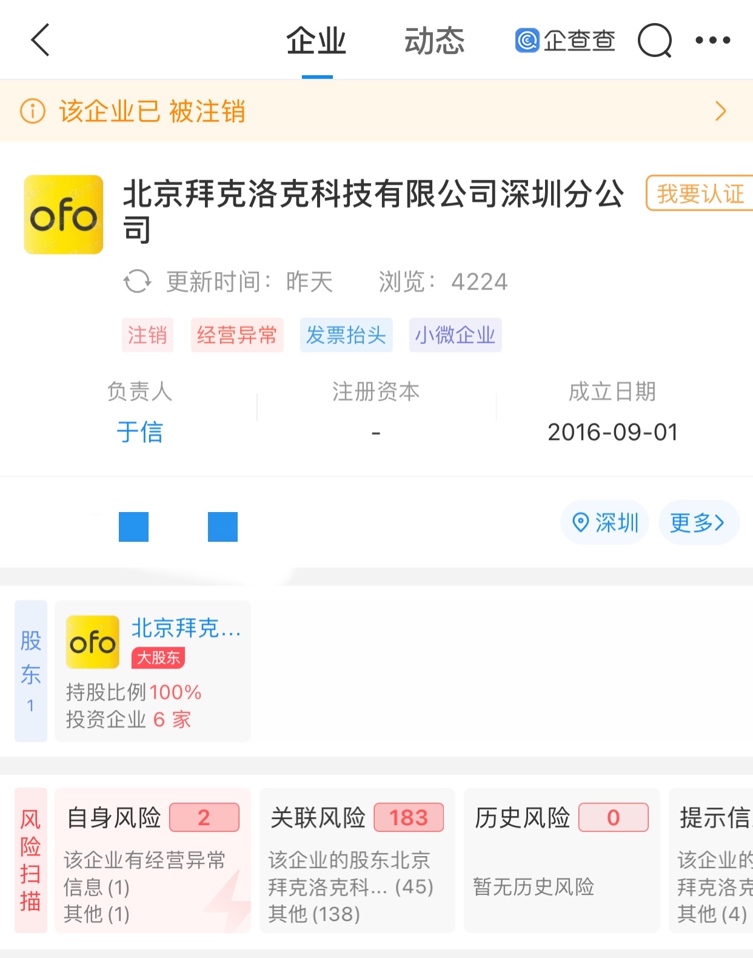This screenshot has width=753, height=958.
Task: Tap the orange info warning icon
Action: (x=33, y=112)
